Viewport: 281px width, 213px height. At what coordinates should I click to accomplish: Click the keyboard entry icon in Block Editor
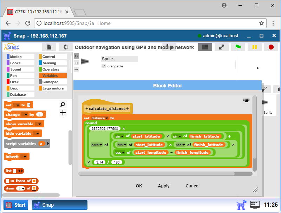pos(247,100)
